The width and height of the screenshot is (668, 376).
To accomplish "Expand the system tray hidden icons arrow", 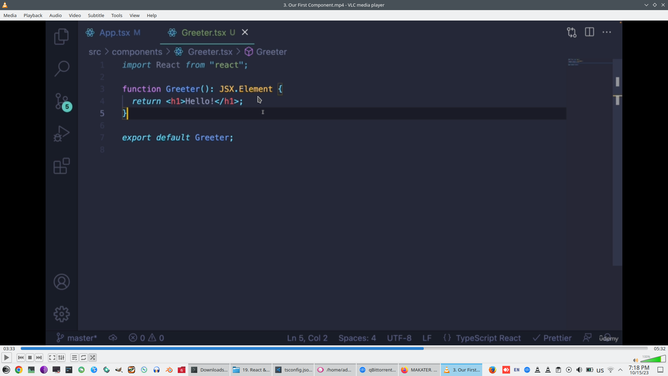I will tap(620, 370).
